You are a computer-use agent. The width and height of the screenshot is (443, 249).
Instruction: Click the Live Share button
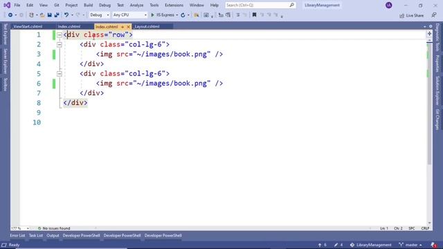[x=412, y=15]
